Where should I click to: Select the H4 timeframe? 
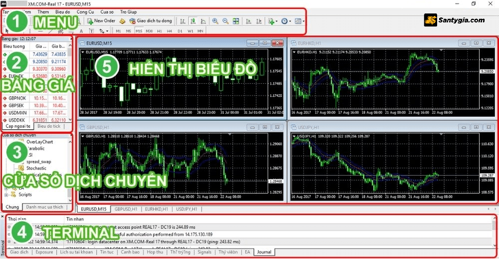coord(170,31)
